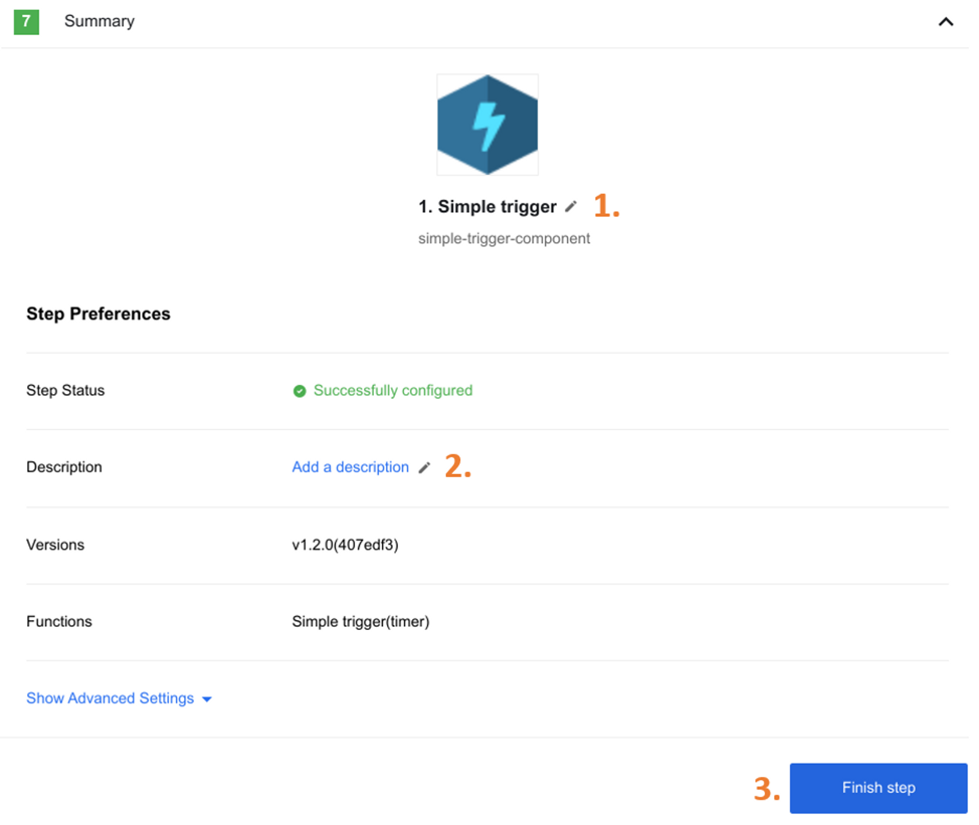Click the Successfully configured status text

[x=393, y=390]
